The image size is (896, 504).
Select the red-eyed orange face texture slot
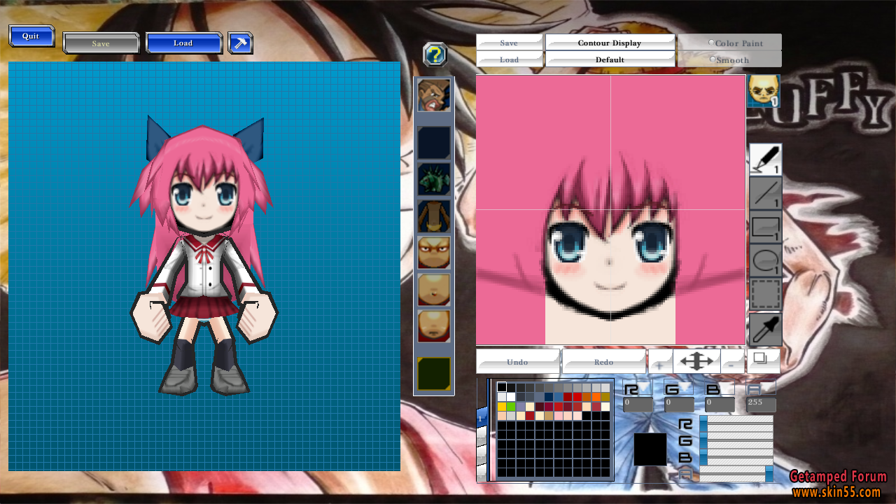[434, 253]
